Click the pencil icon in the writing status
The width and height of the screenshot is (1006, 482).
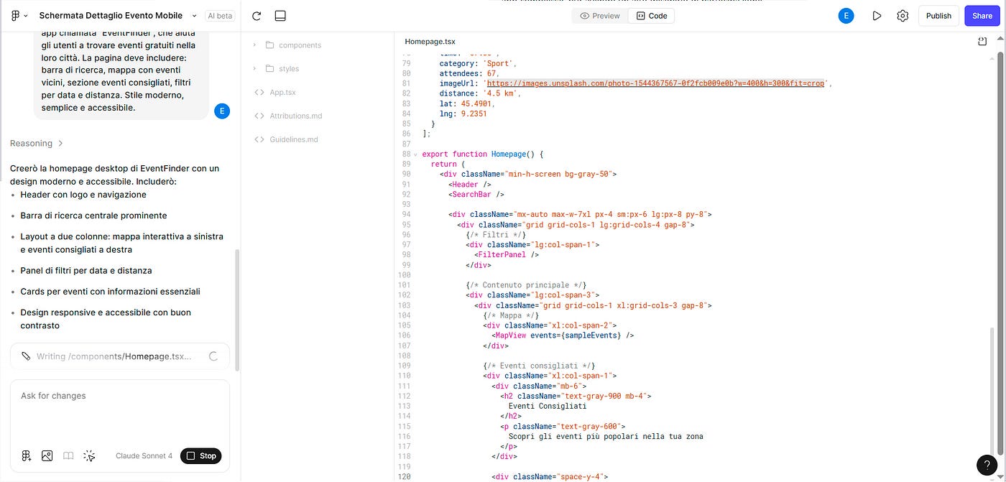(27, 356)
